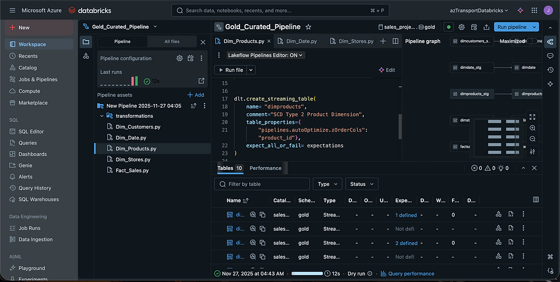Open the schedule icon in Pipeline configuration
The height and width of the screenshot is (282, 560).
tap(191, 58)
